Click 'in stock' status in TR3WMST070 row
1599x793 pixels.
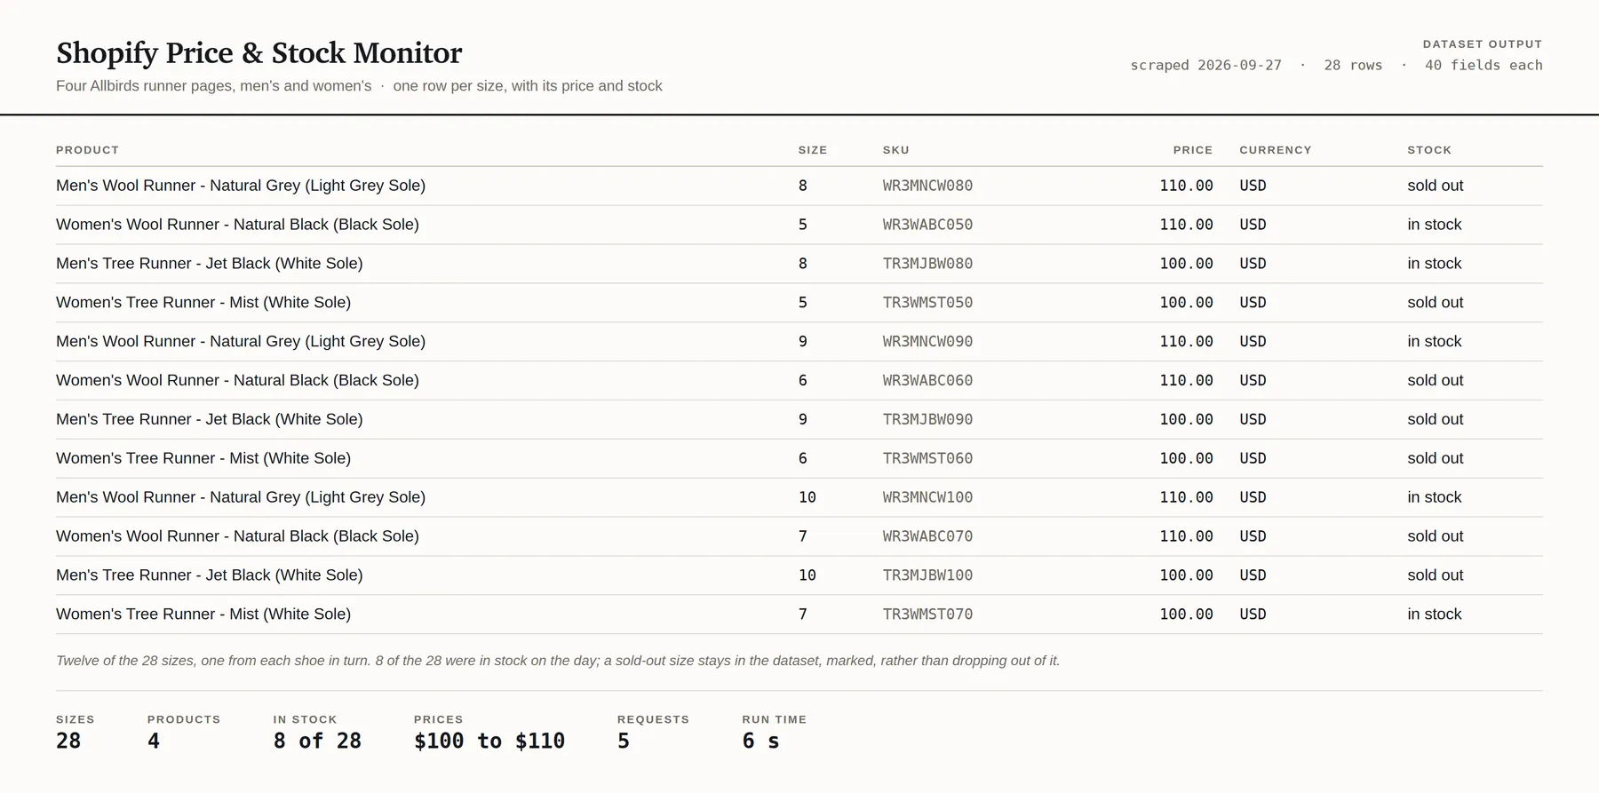point(1434,615)
